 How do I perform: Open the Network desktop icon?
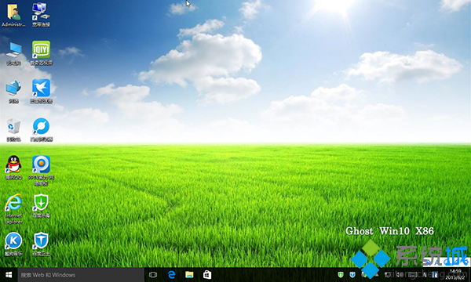[x=13, y=92]
